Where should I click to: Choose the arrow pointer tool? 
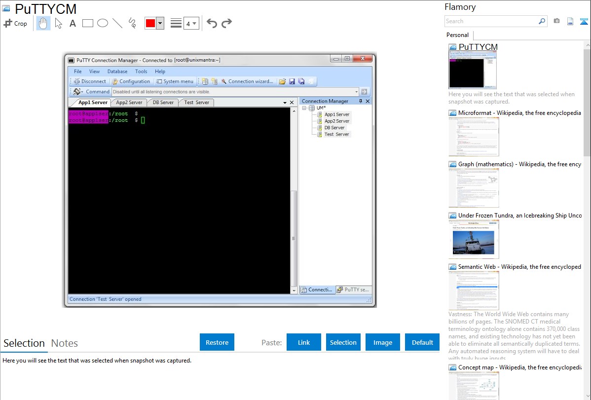(x=58, y=23)
